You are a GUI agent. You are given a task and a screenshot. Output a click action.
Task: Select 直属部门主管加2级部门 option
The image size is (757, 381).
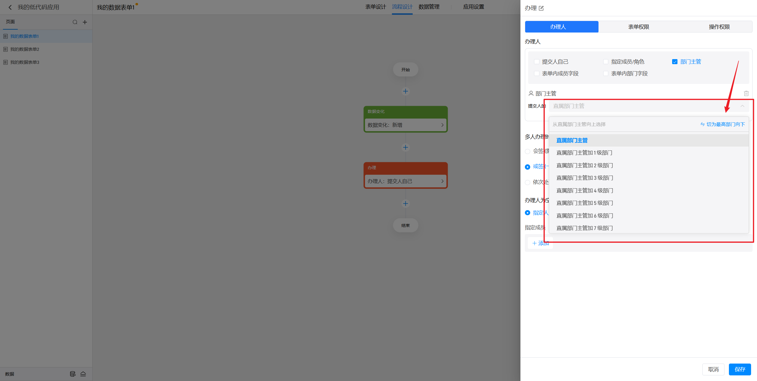(x=584, y=166)
